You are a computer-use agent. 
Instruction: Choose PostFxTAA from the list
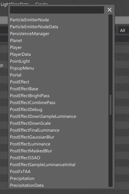pyautogui.click(x=20, y=172)
